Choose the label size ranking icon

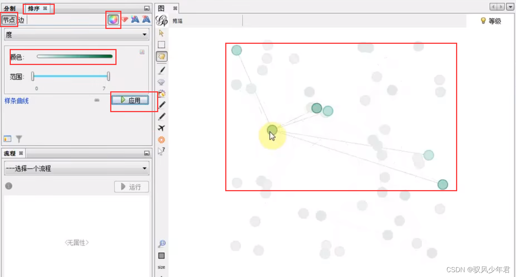146,20
